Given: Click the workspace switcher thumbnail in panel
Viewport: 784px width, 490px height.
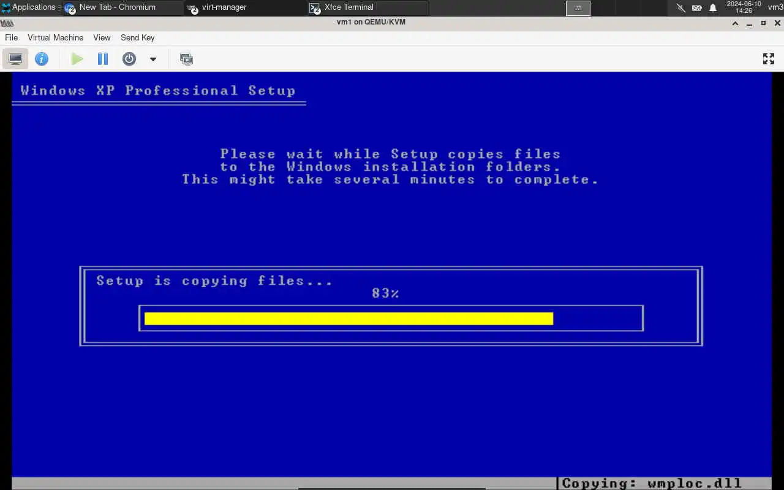Looking at the screenshot, I should coord(578,7).
